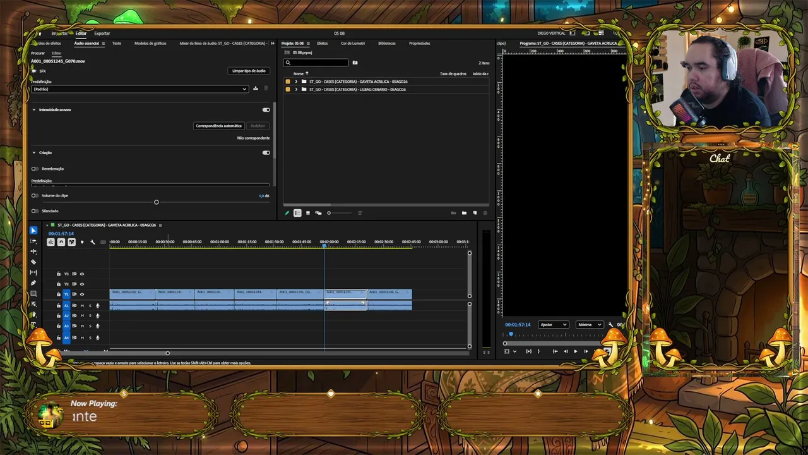Click the New Item icon
The width and height of the screenshot is (808, 455).
click(x=475, y=213)
